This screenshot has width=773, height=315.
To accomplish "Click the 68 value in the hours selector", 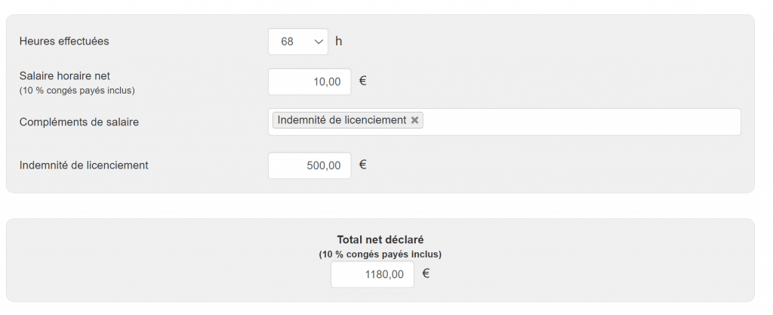I will click(x=287, y=42).
